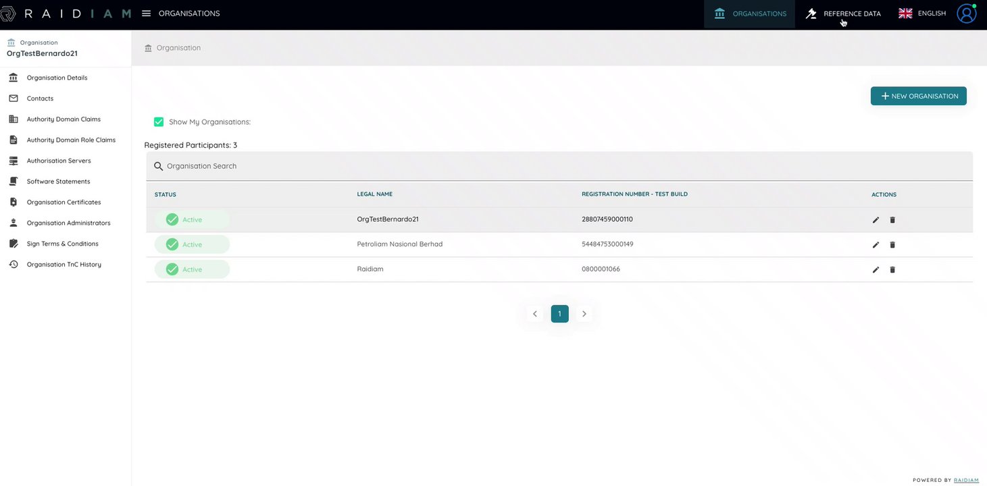Click the Organisation Administrators person icon
Screen dimensions: 987x486
(14, 223)
